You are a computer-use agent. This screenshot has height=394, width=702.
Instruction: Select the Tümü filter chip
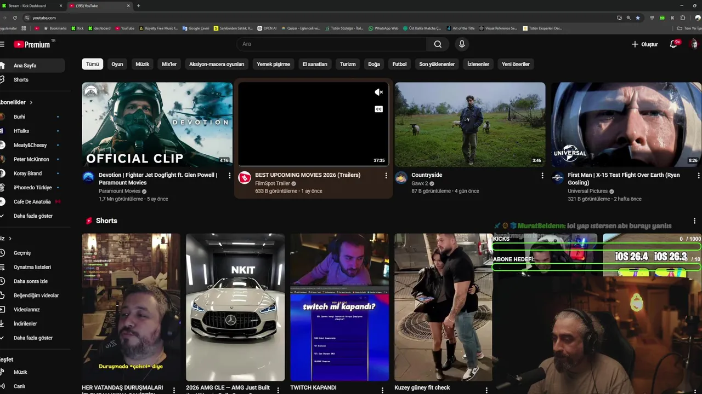93,64
